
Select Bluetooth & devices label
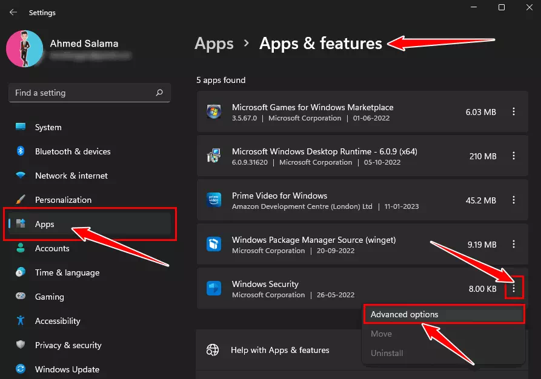click(73, 151)
